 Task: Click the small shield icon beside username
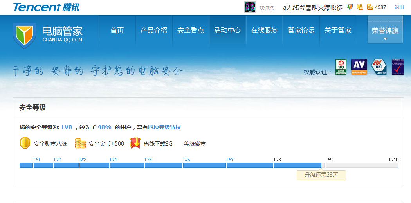click(350, 7)
